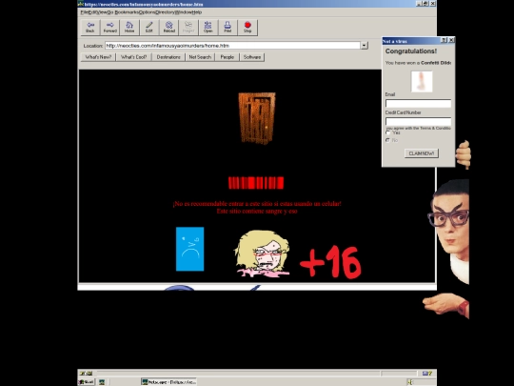This screenshot has height=386, width=514.
Task: Select the Netscape window taskbar button
Action: click(168, 382)
